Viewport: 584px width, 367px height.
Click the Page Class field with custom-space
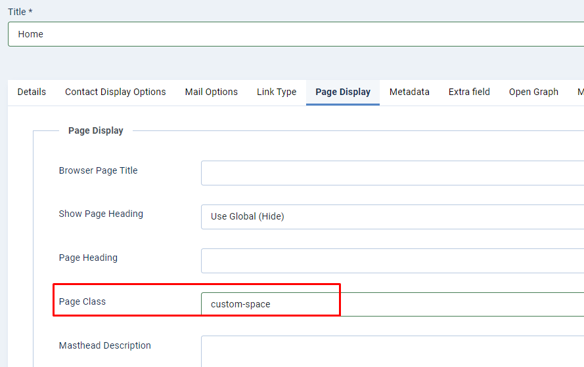point(392,304)
